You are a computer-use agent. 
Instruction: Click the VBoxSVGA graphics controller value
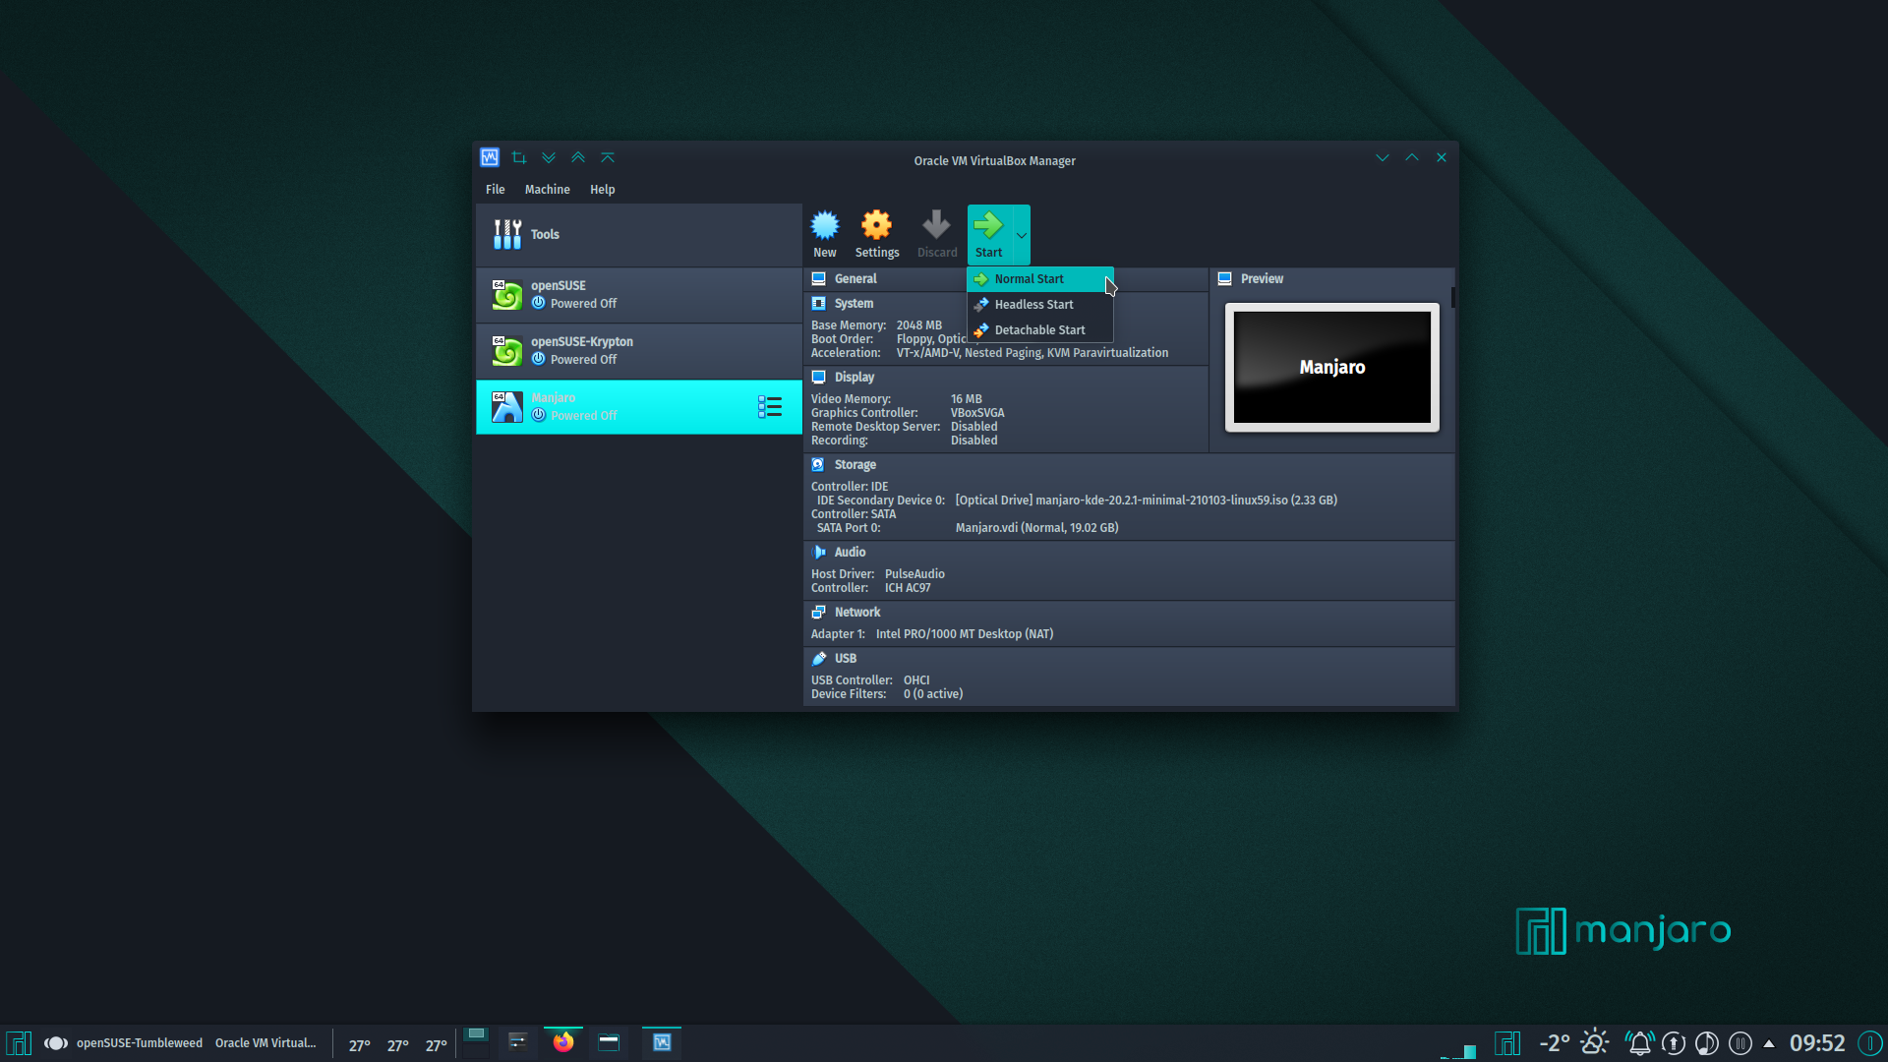[977, 413]
